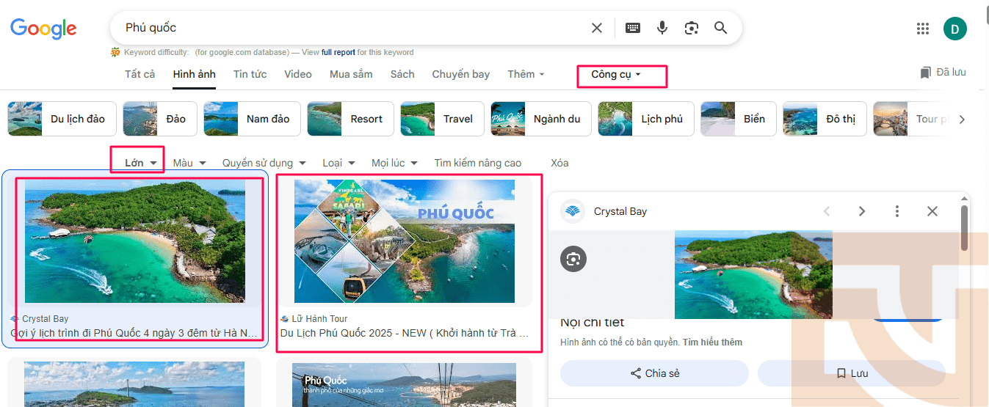The image size is (989, 407).
Task: Select the Du lịch đảo suggestion chip
Action: tap(62, 119)
